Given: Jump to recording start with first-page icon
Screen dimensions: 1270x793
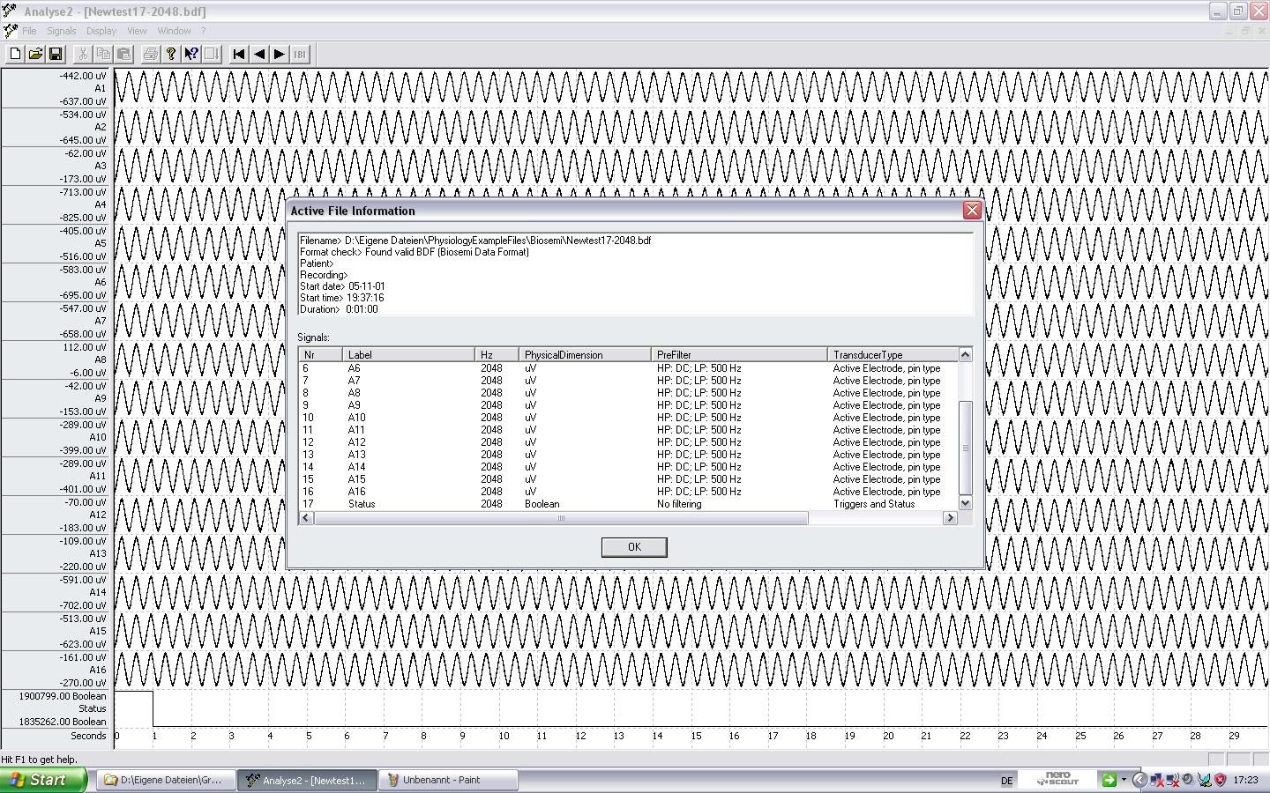Looking at the screenshot, I should click(237, 54).
